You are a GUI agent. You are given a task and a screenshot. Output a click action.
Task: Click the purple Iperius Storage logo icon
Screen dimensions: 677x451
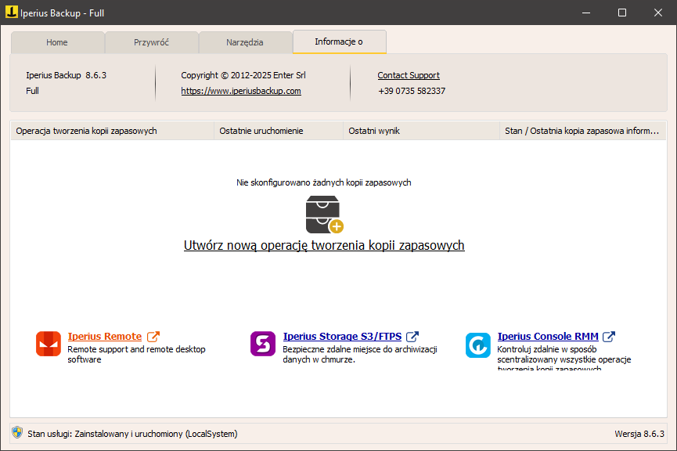coord(263,344)
